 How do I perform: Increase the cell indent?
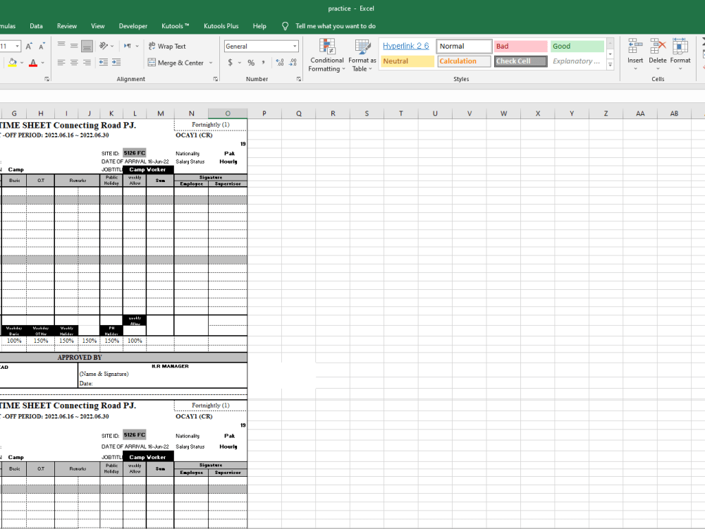[x=116, y=63]
